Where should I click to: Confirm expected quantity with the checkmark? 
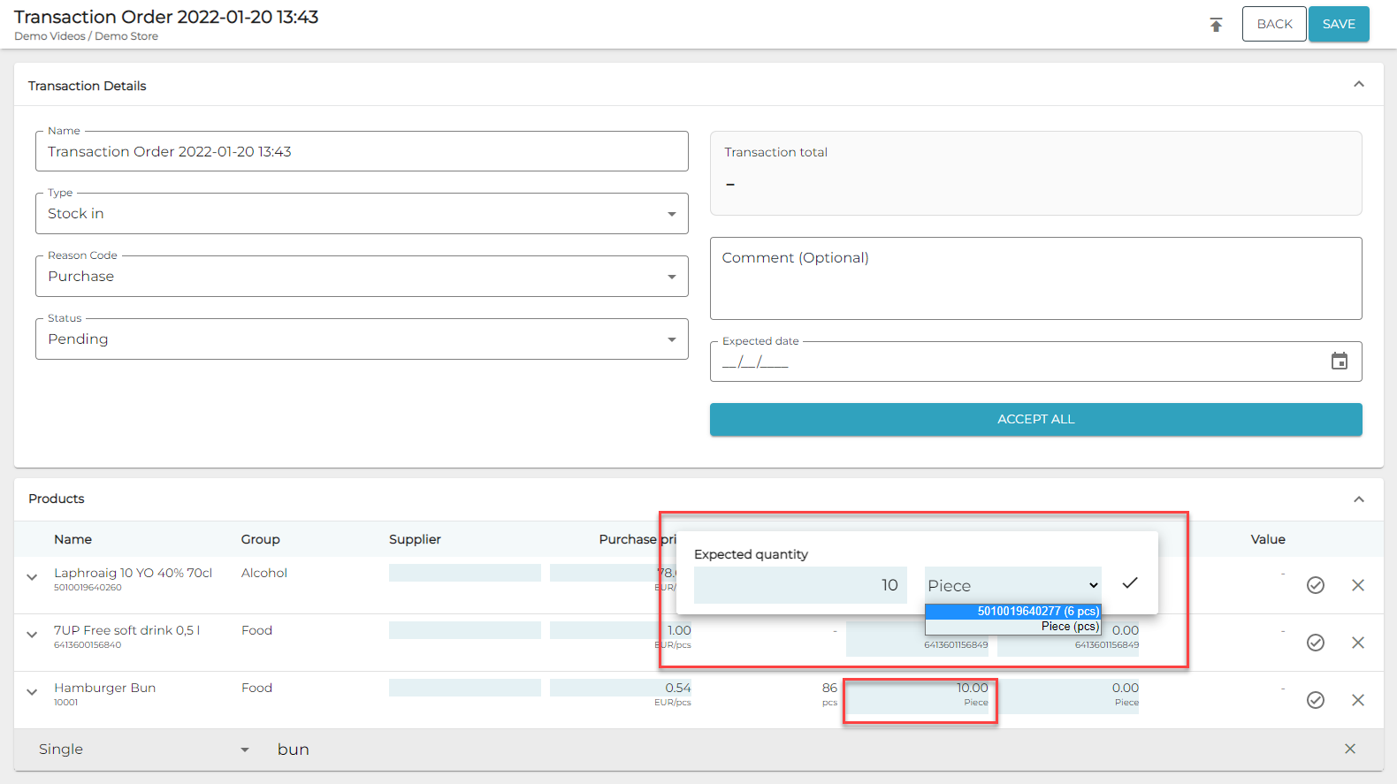pos(1129,583)
